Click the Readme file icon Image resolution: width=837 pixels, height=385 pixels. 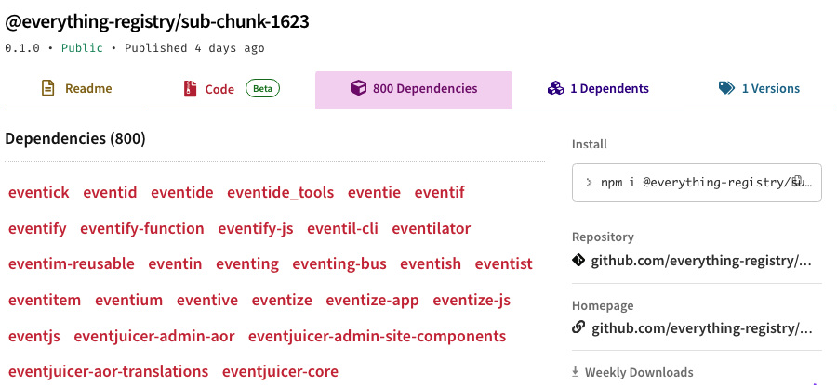(47, 89)
